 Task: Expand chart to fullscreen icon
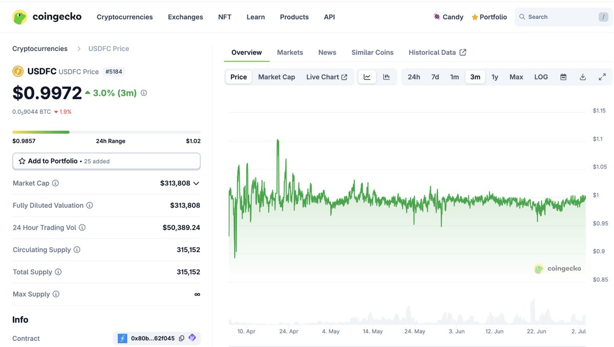602,77
